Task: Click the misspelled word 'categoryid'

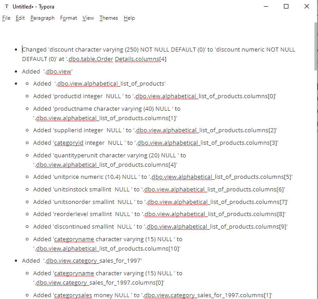Action: (x=69, y=143)
